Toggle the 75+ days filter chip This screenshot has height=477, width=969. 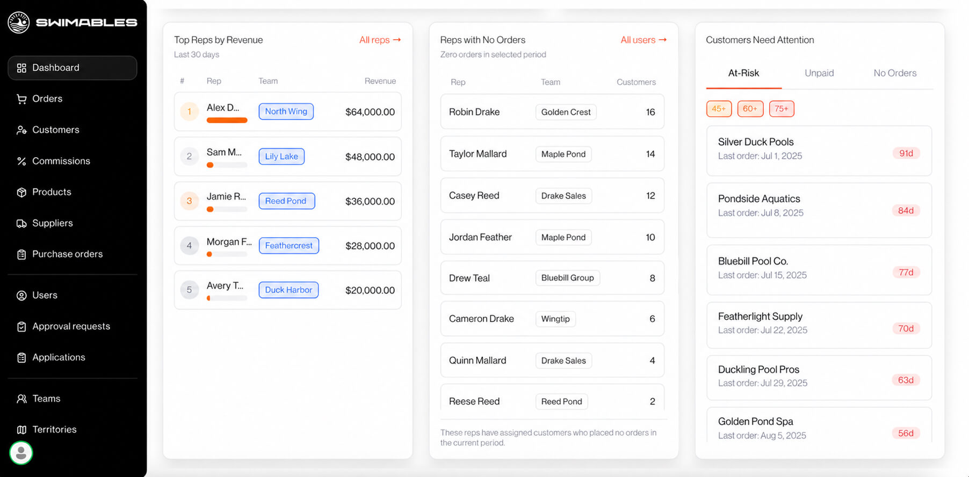click(x=782, y=109)
